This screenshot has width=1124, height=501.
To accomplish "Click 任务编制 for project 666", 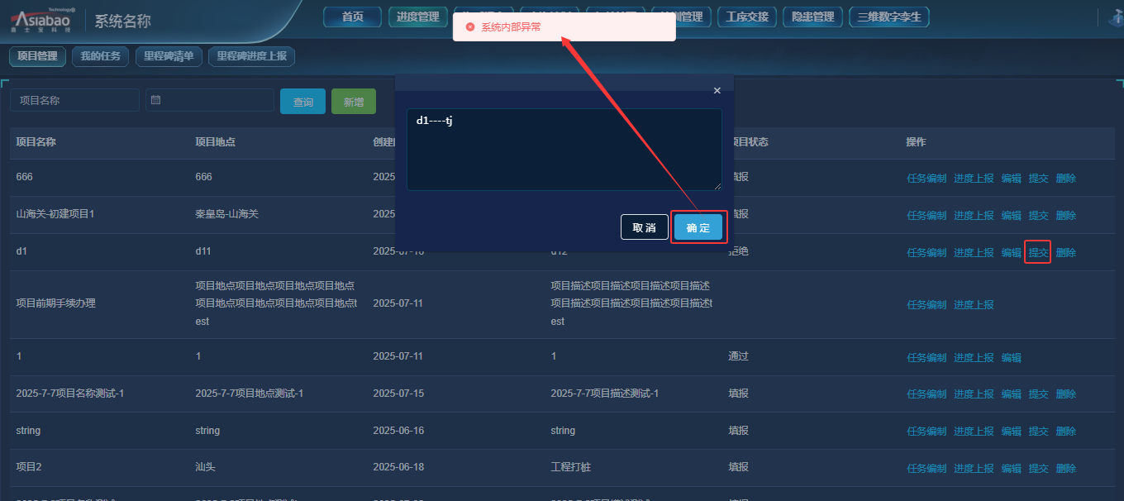I will [926, 179].
